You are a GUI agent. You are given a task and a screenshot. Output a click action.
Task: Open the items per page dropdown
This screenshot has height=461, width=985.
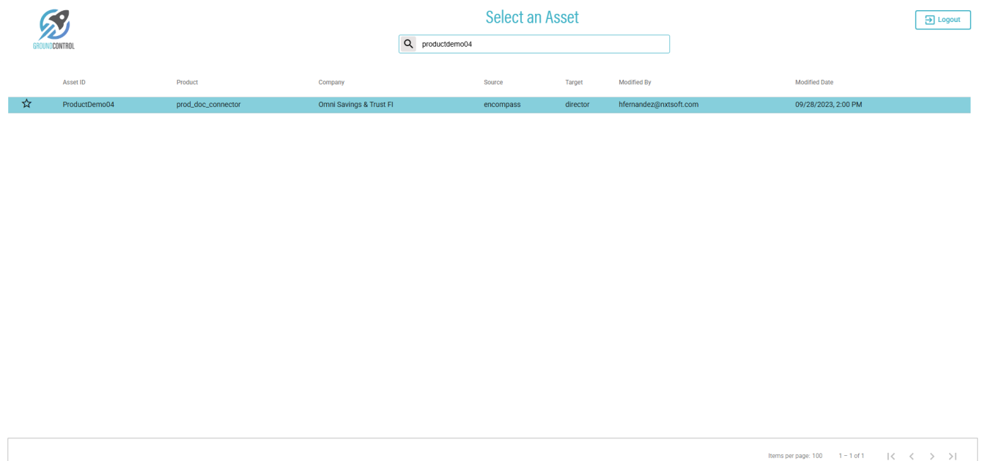(816, 456)
